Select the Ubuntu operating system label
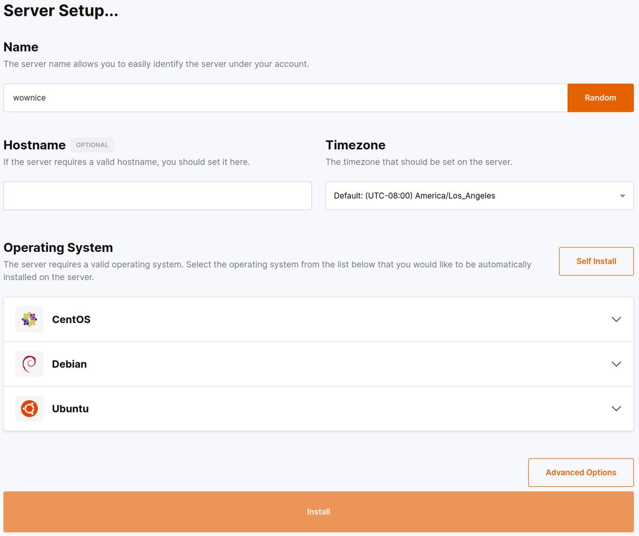The image size is (639, 536). pyautogui.click(x=70, y=409)
